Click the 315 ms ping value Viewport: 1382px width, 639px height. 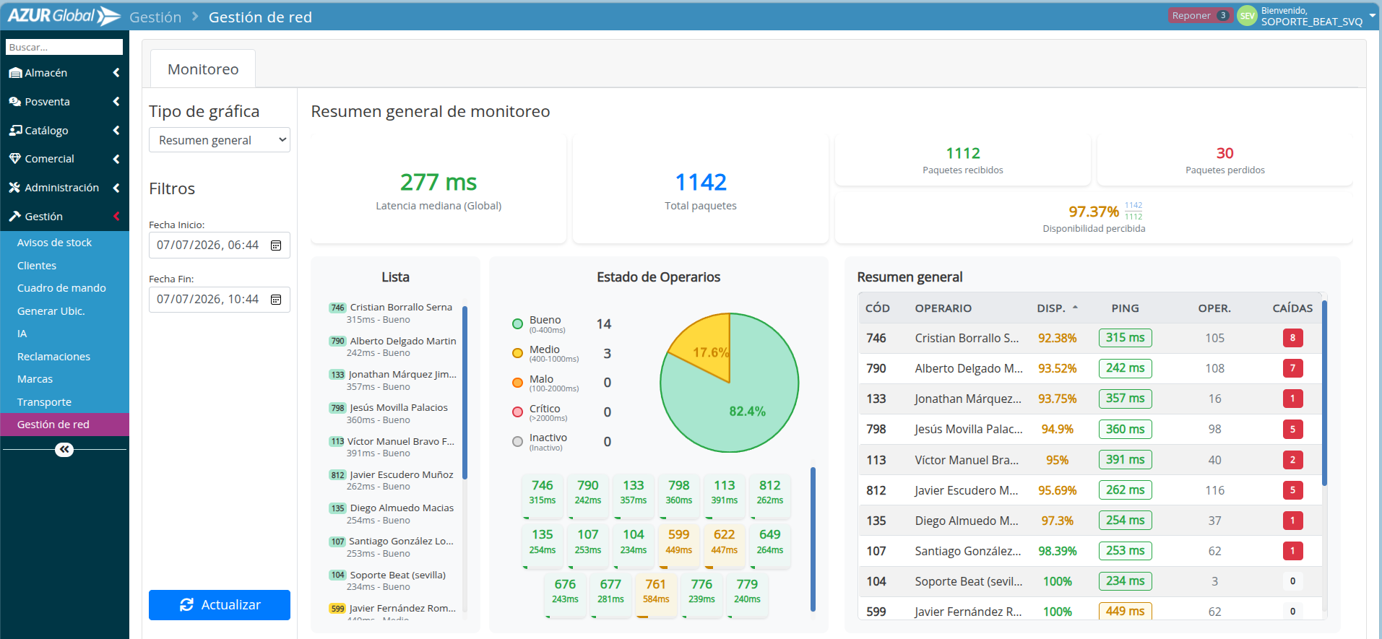(1125, 338)
